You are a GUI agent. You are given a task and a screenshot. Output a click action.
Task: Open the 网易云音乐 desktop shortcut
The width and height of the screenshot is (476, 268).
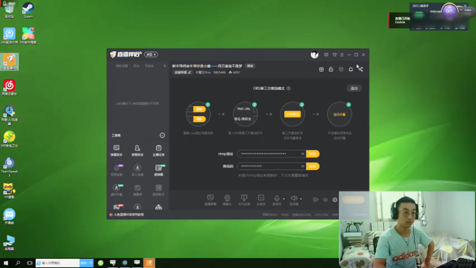(10, 88)
